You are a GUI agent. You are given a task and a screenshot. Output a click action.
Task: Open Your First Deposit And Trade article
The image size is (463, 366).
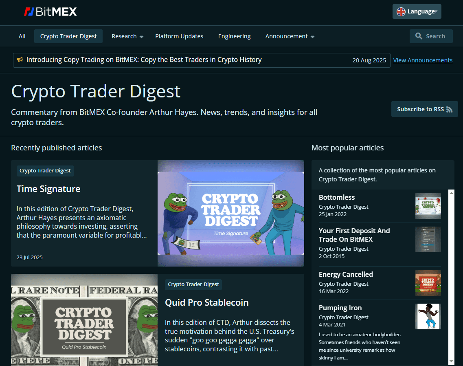[354, 235]
